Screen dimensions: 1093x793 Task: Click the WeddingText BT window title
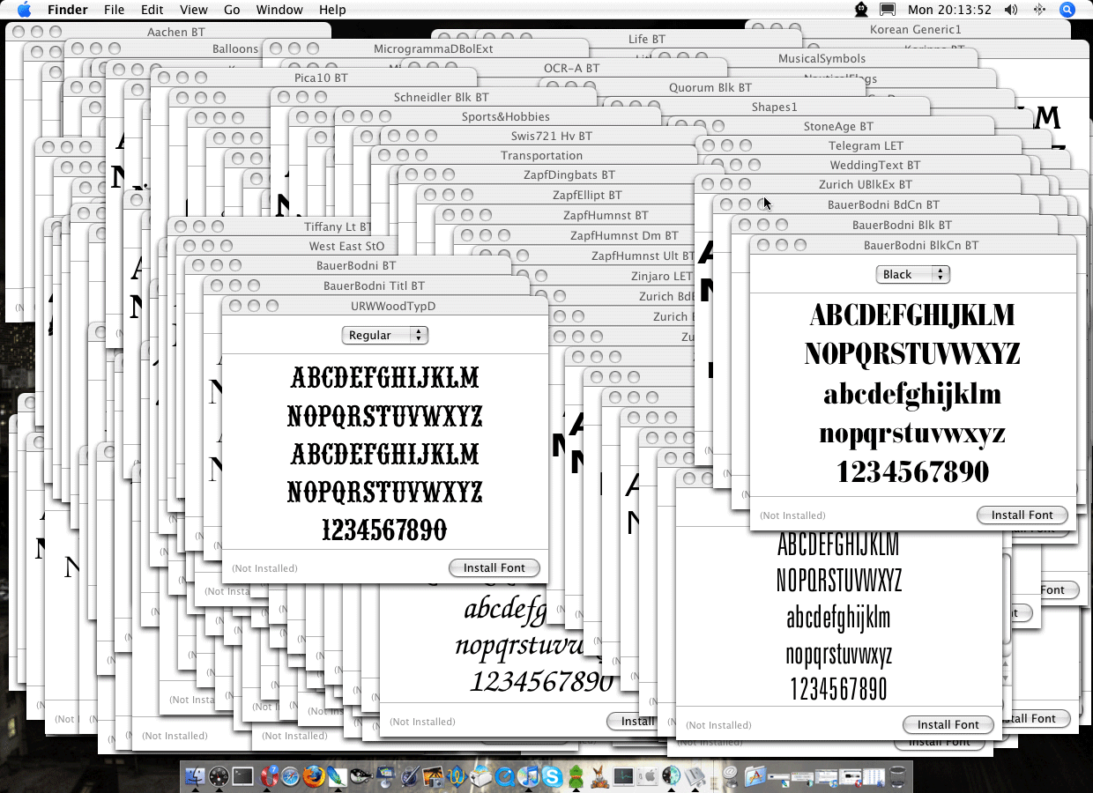875,165
